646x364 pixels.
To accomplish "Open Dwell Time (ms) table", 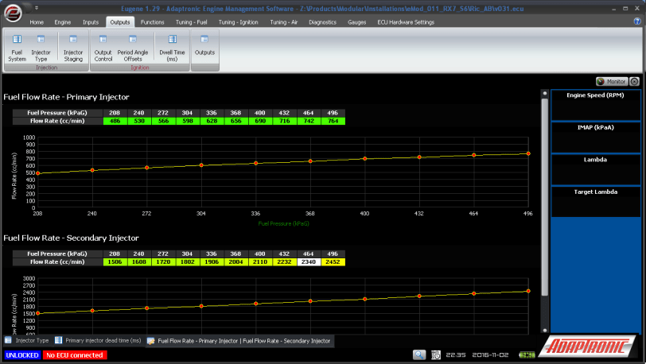I will [173, 47].
